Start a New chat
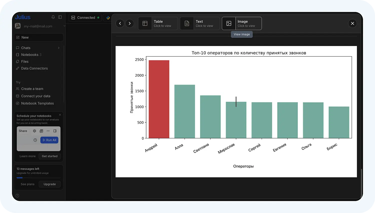Viewport: 375px width, 213px height. pos(38,37)
